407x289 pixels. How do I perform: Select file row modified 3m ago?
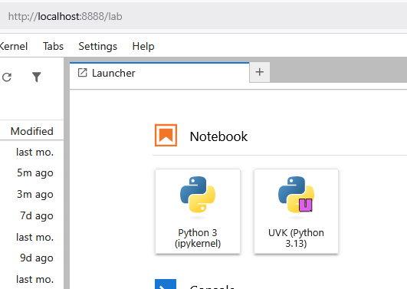pyautogui.click(x=31, y=194)
